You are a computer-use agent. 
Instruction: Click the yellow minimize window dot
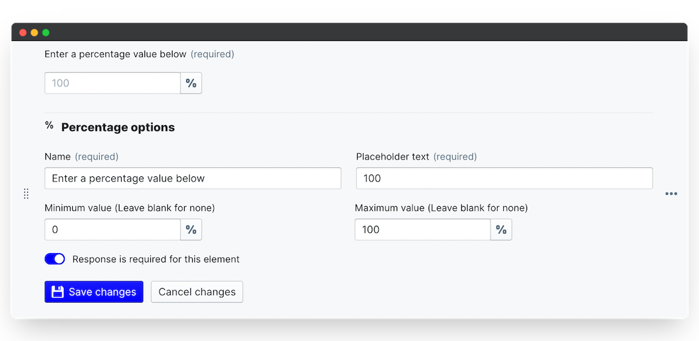pyautogui.click(x=34, y=33)
